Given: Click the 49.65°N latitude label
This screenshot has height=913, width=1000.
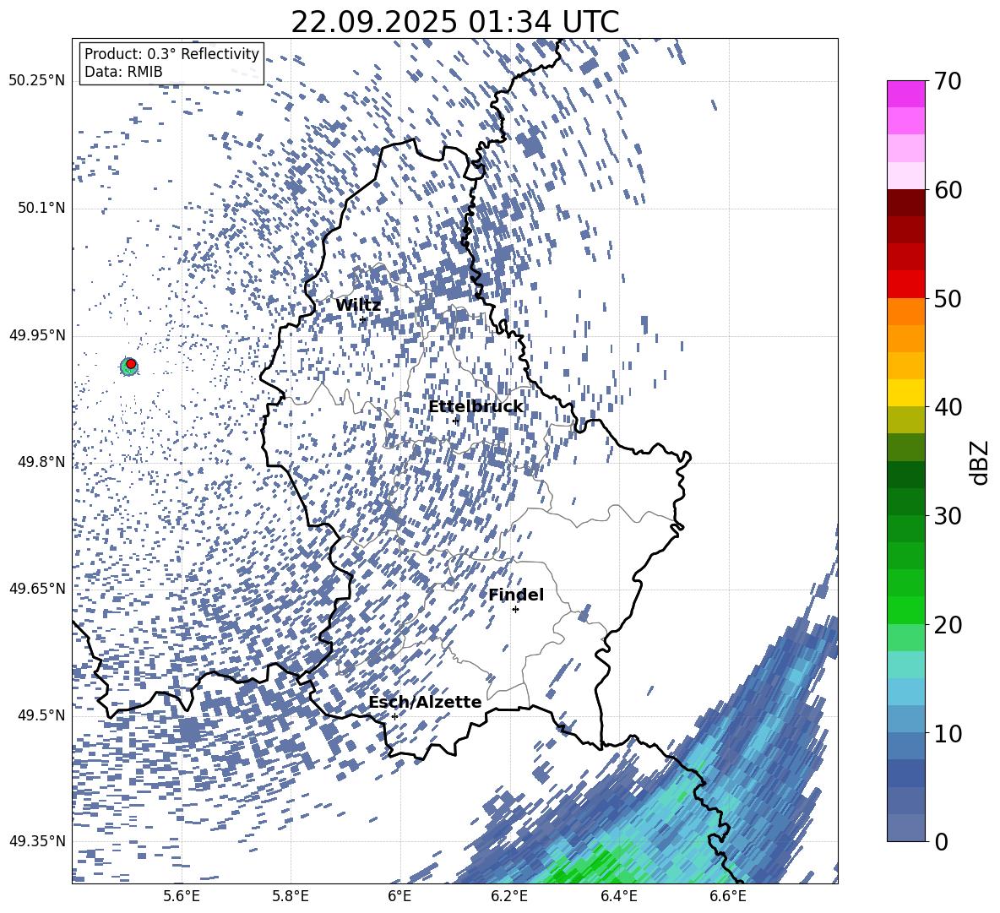Looking at the screenshot, I should pyautogui.click(x=37, y=588).
